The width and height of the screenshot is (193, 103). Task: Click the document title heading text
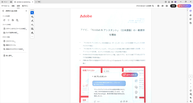[x=113, y=32]
